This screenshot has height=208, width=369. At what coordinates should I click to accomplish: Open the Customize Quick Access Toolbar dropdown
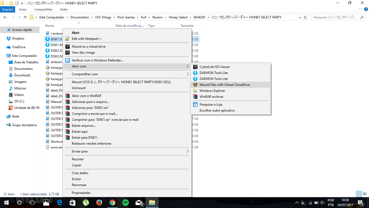(x=22, y=3)
